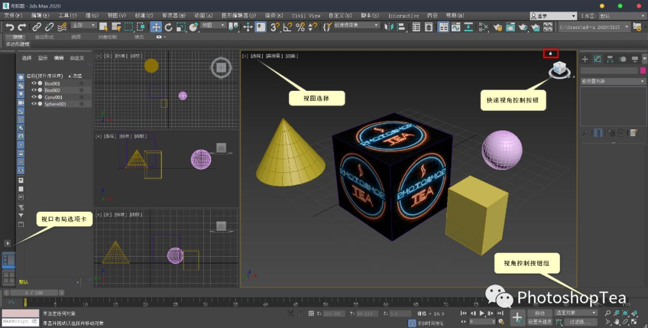Image resolution: width=648 pixels, height=328 pixels.
Task: Click the Align tool icon
Action: point(401,27)
